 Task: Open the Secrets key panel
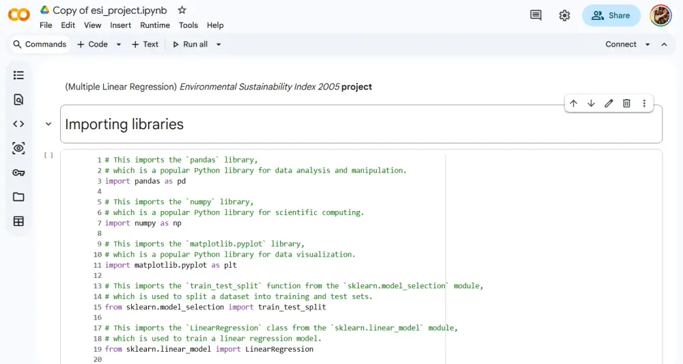pyautogui.click(x=18, y=173)
